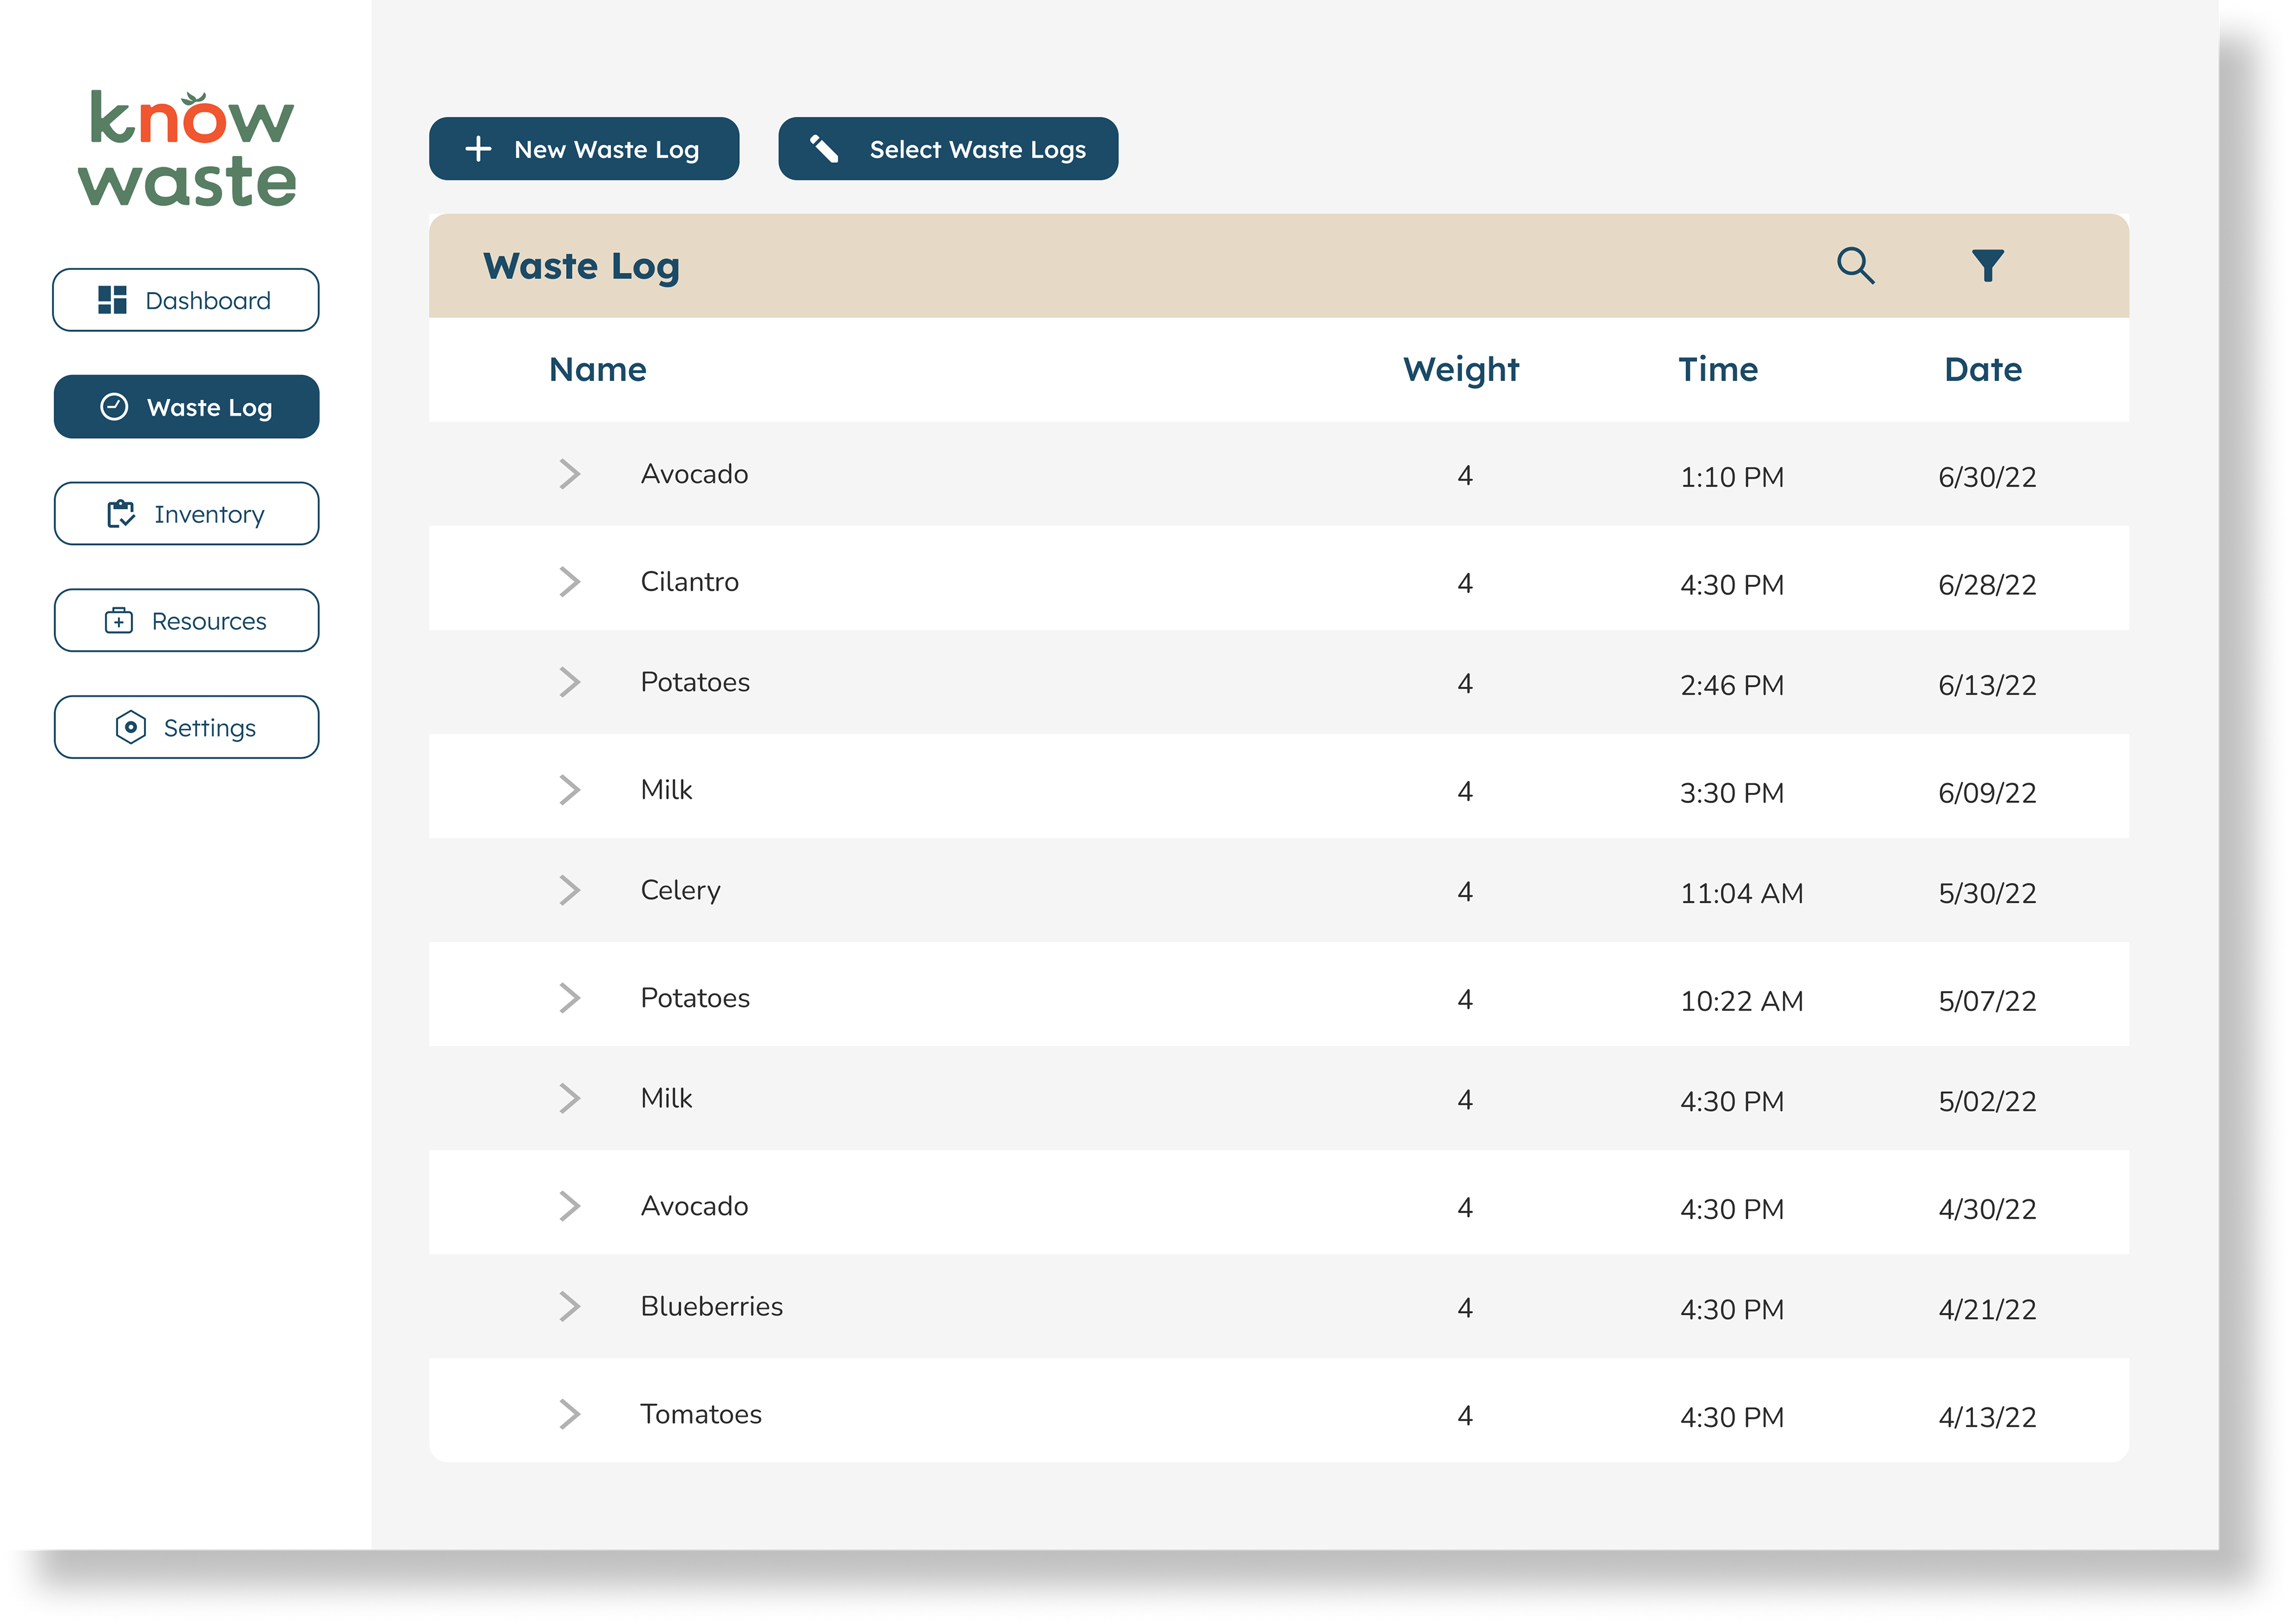Image resolution: width=2293 pixels, height=1624 pixels.
Task: Expand the Celery row
Action: [x=569, y=890]
